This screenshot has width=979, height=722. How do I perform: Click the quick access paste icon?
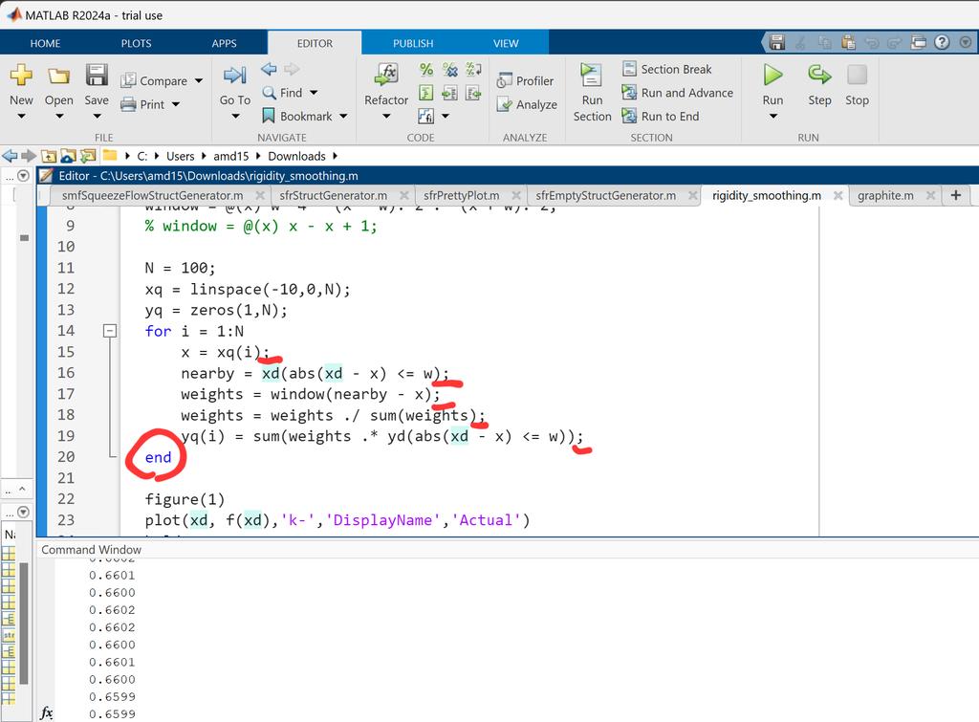[849, 42]
